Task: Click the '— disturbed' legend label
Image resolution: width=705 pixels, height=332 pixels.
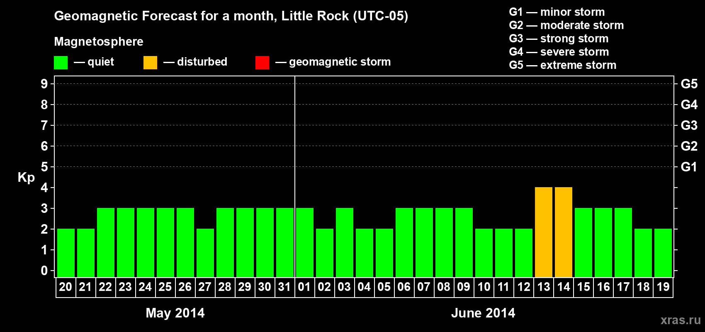Action: [195, 62]
